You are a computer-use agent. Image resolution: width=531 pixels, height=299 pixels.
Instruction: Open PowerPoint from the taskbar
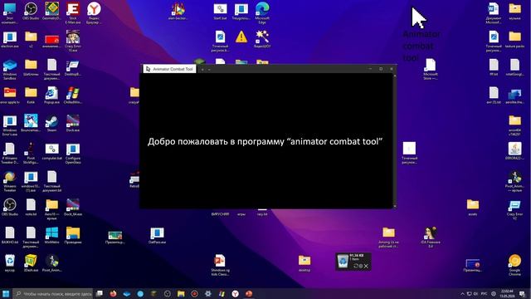(249, 293)
